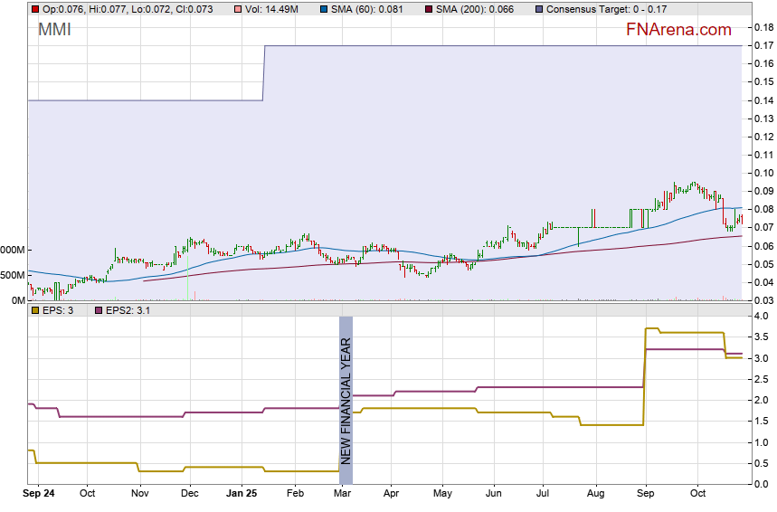Viewport: 777px width, 512px height.
Task: Click the 'Sep 24' date label
Action: click(40, 495)
